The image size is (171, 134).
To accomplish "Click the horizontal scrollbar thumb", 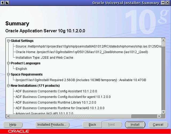I will tap(71, 116).
